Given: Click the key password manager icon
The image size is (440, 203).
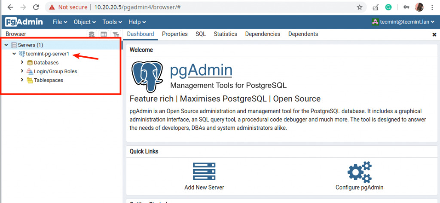Looking at the screenshot, I should (406, 7).
